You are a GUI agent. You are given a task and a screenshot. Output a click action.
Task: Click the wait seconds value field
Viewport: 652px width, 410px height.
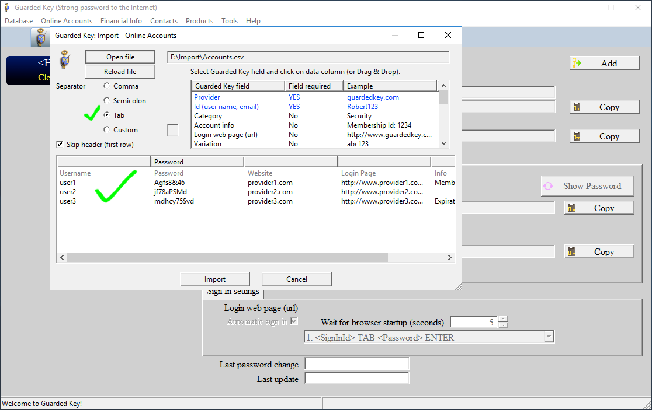click(x=474, y=322)
